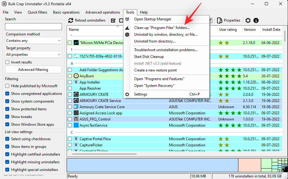This screenshot has height=179, width=288.
Task: Click the Micron NVMe device icon
Action: pos(76,43)
